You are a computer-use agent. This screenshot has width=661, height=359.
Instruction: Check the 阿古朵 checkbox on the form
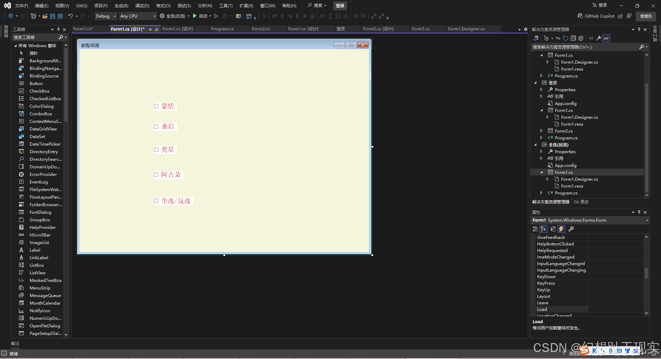coord(157,175)
